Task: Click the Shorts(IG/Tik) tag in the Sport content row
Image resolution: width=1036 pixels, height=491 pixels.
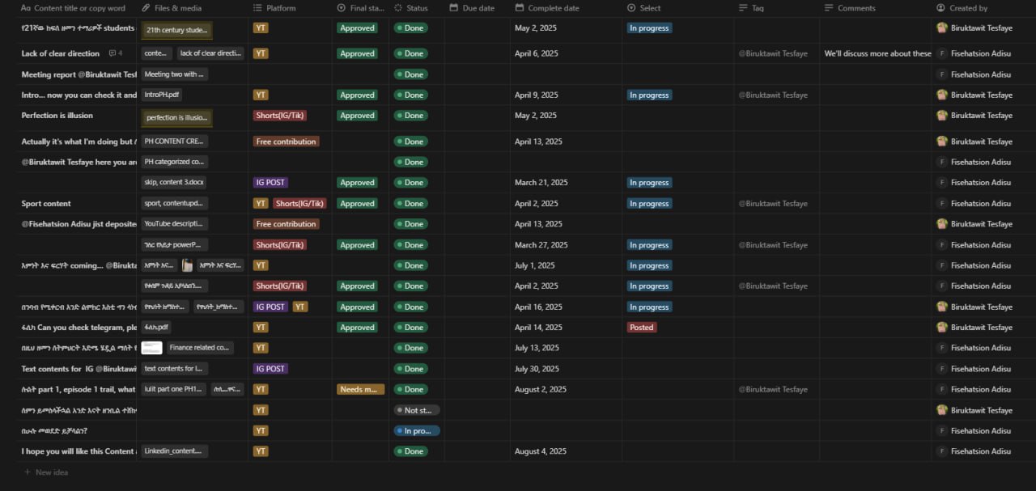Action: coord(299,204)
